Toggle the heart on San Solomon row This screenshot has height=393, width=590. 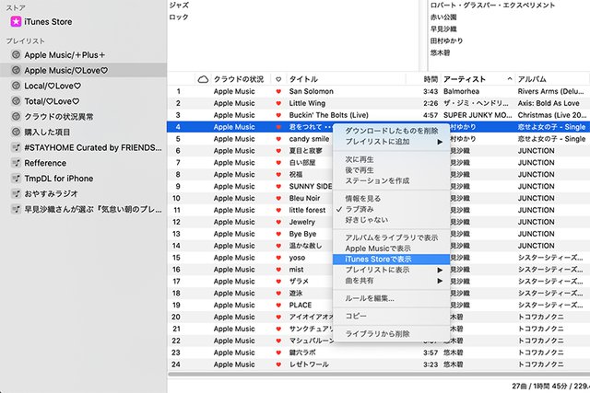[x=278, y=92]
